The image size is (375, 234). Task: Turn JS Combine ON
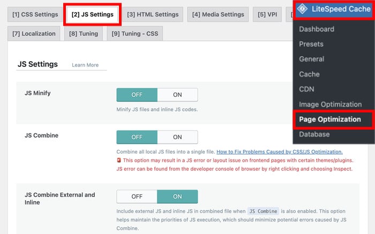click(x=177, y=137)
